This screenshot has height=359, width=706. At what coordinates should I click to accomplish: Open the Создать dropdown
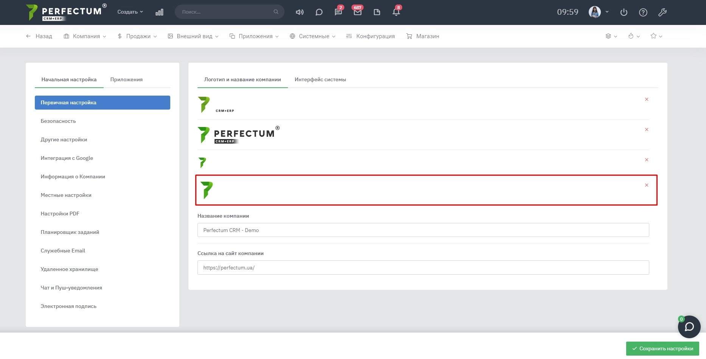coord(130,12)
